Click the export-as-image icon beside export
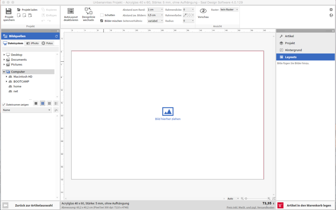The height and width of the screenshot is (210, 336). (x=30, y=15)
